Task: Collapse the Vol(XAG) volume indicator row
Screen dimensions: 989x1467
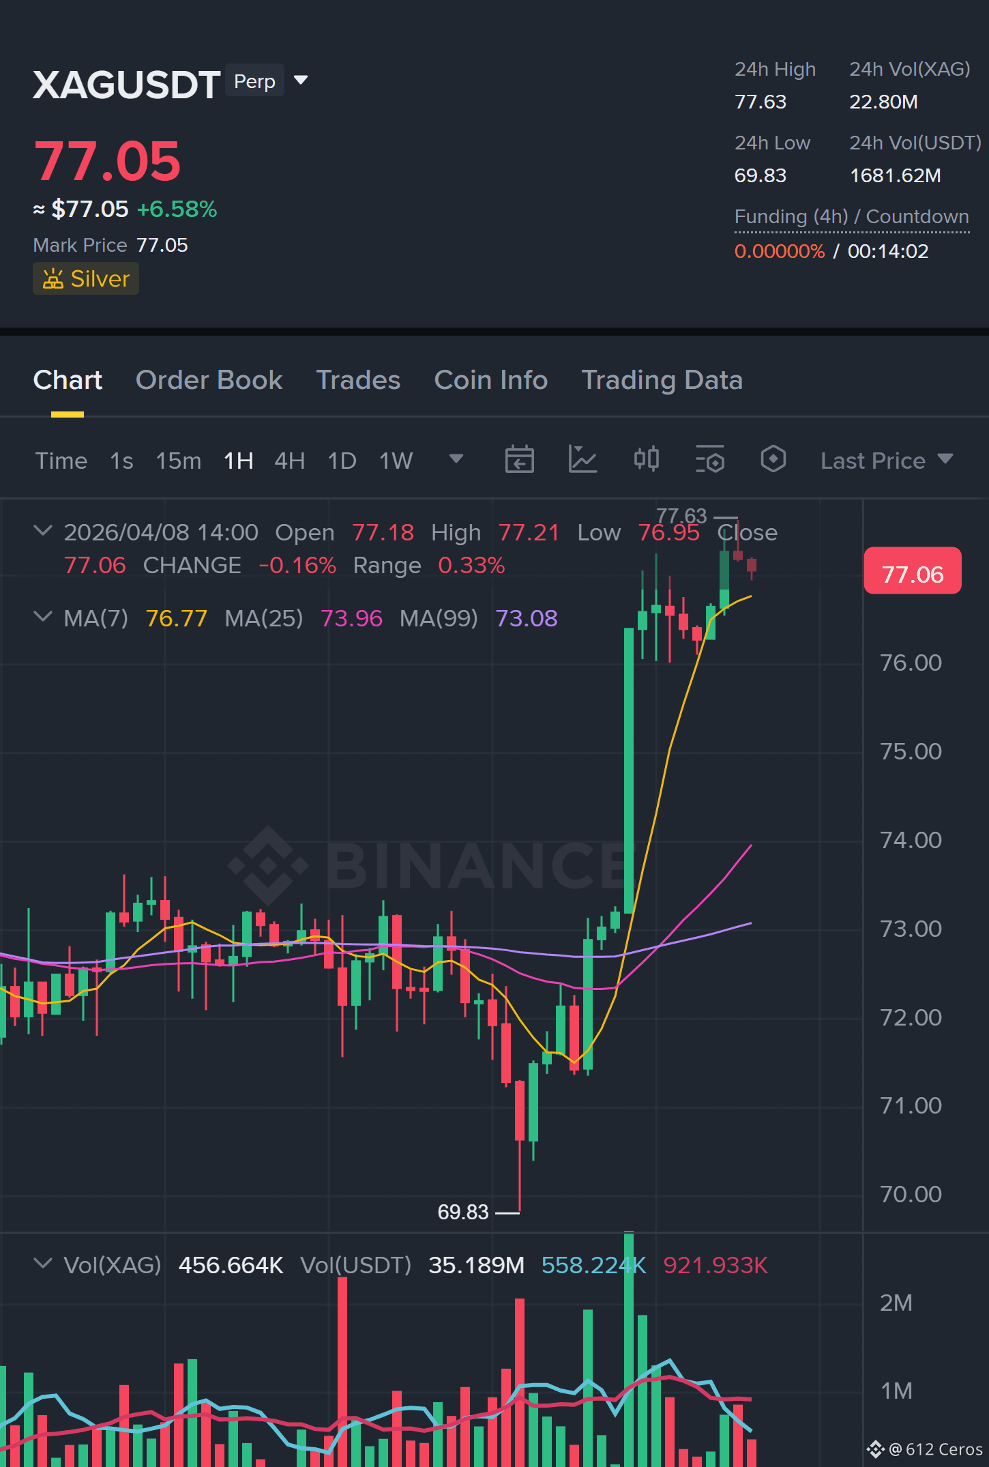Action: [x=42, y=1264]
